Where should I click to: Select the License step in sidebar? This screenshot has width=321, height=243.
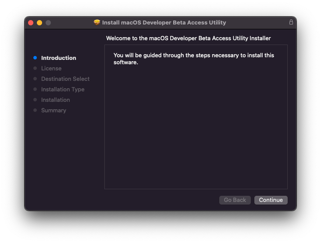(x=51, y=68)
